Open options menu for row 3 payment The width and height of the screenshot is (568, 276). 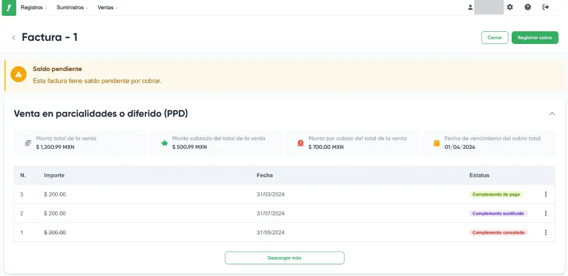tap(546, 194)
